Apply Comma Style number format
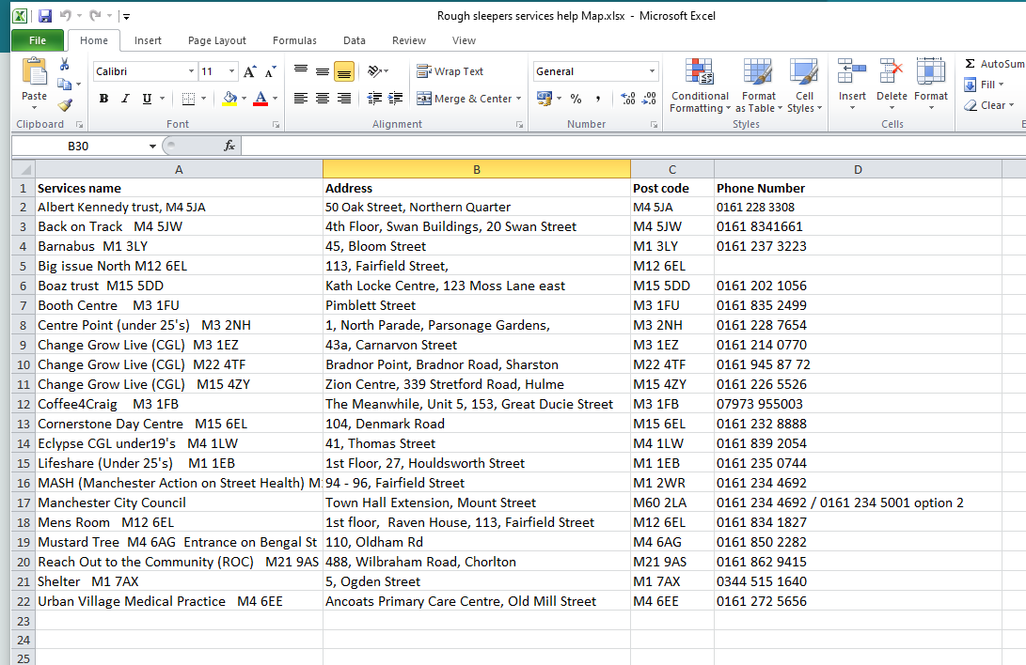1026x665 pixels. (x=598, y=99)
